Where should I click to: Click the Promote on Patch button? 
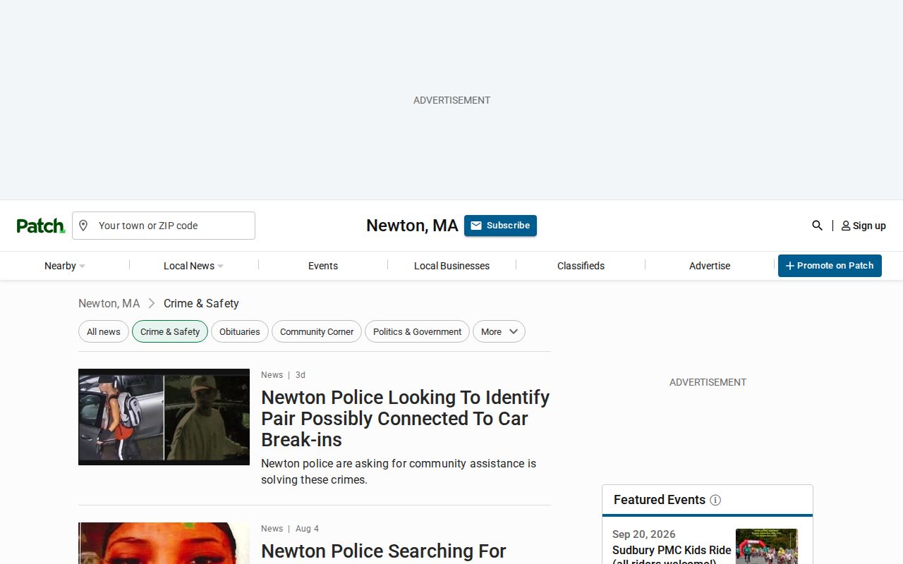[830, 266]
